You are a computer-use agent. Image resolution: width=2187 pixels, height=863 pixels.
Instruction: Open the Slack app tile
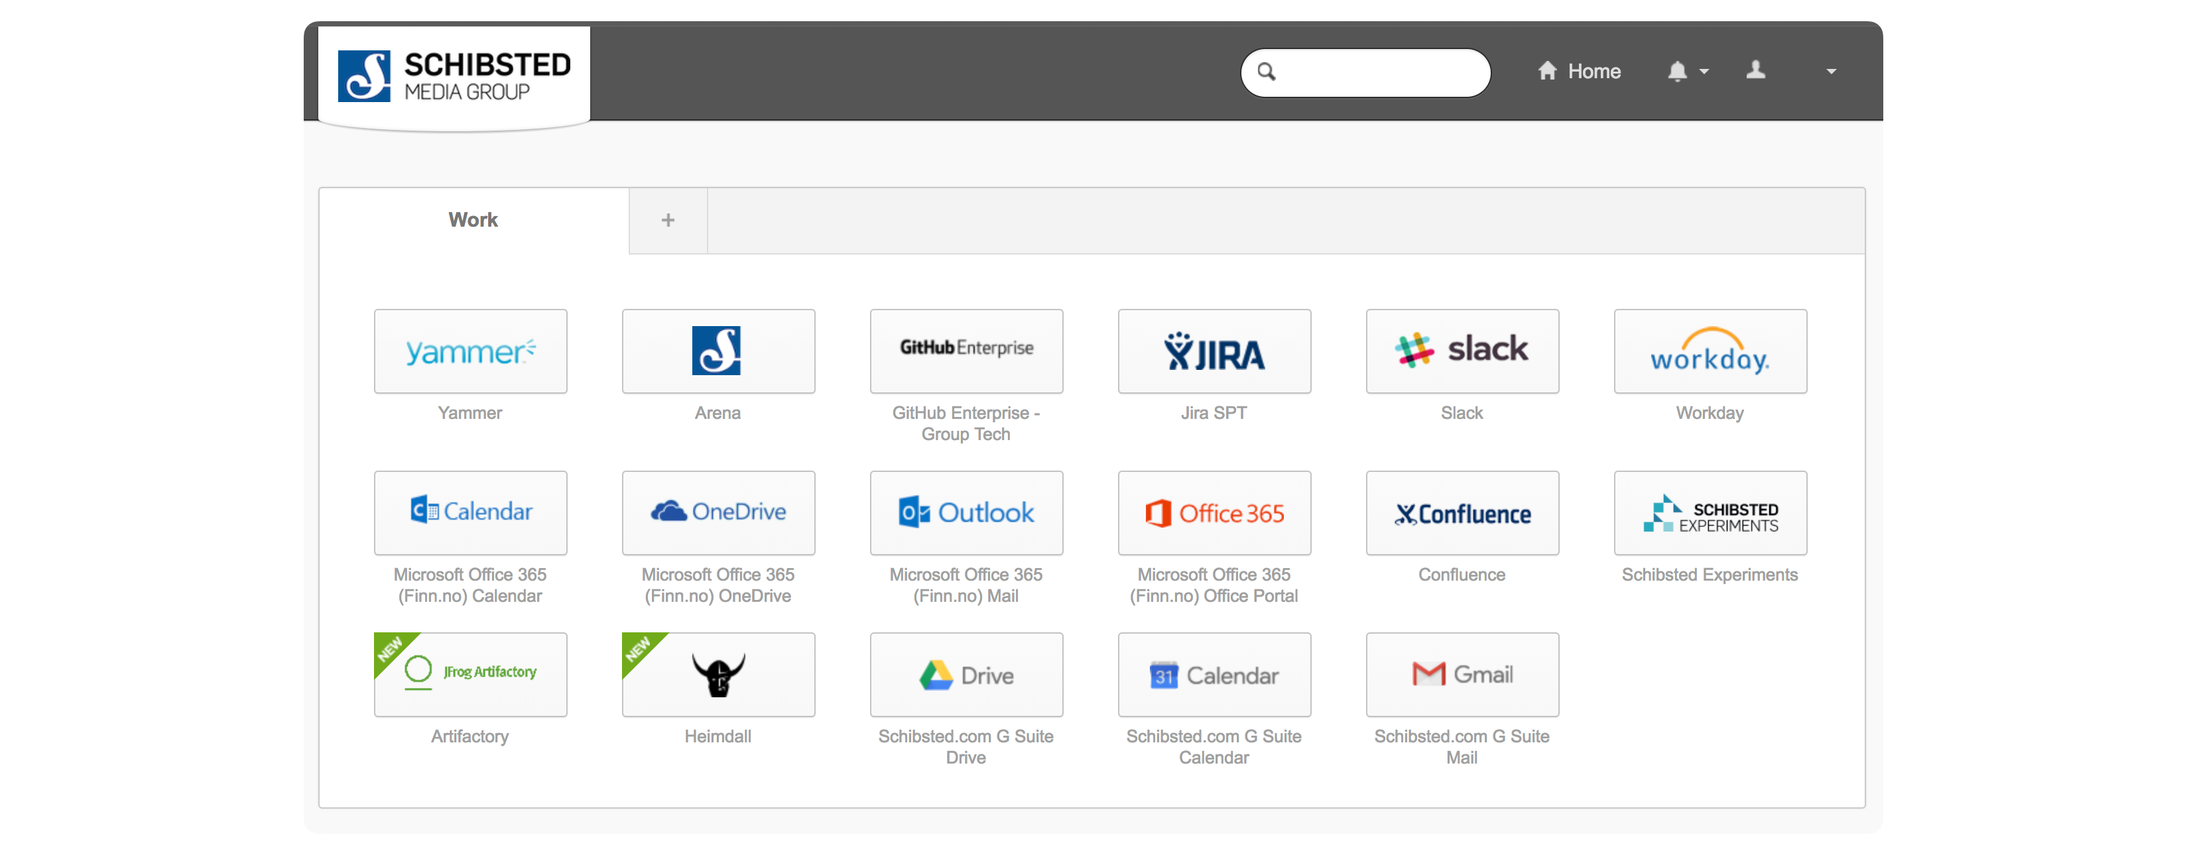coord(1462,351)
